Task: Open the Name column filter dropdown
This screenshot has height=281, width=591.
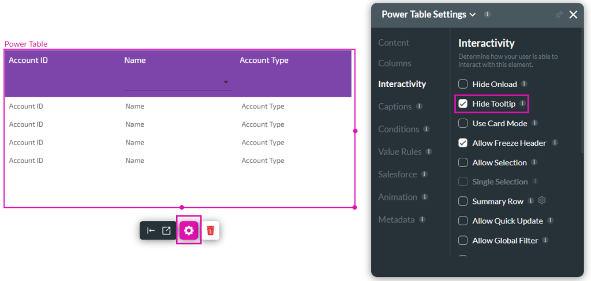Action: tap(225, 82)
